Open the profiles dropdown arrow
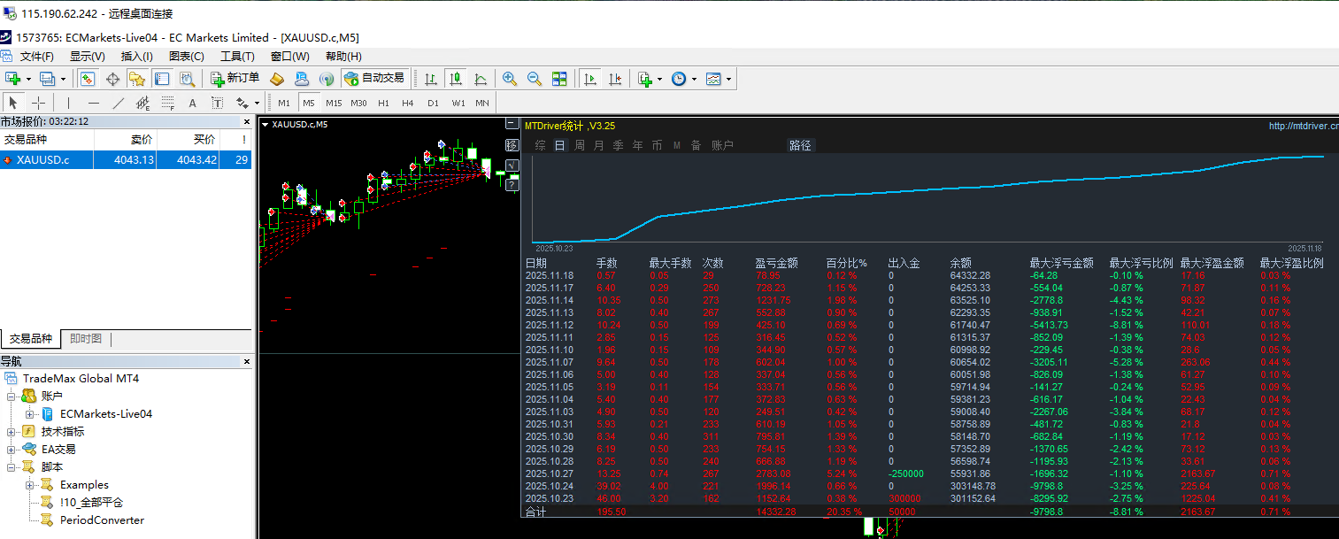The width and height of the screenshot is (1339, 539). tap(62, 79)
